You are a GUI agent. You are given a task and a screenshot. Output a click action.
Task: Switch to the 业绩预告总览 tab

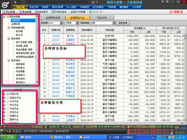click(x=53, y=18)
